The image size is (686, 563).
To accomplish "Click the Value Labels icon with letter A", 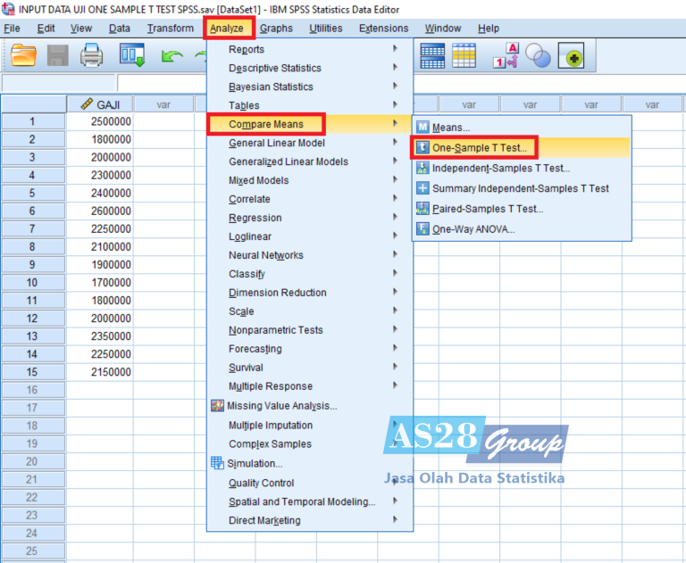I will coord(506,56).
